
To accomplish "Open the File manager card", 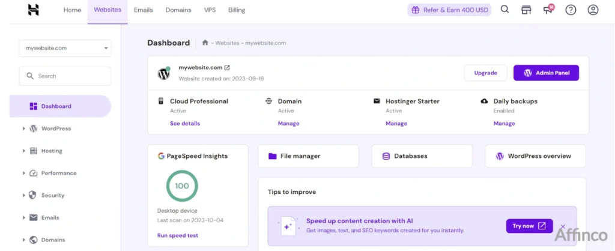I will point(308,156).
